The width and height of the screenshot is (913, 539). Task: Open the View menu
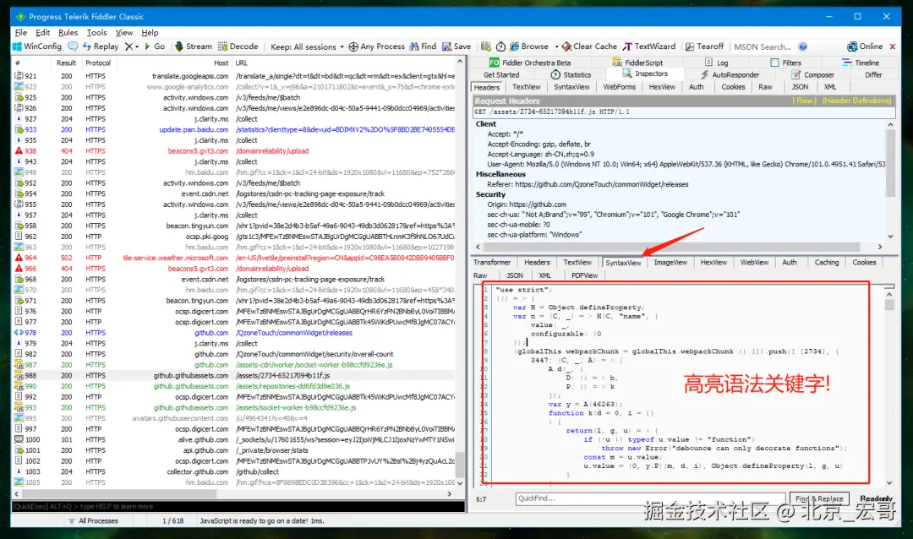pyautogui.click(x=124, y=33)
